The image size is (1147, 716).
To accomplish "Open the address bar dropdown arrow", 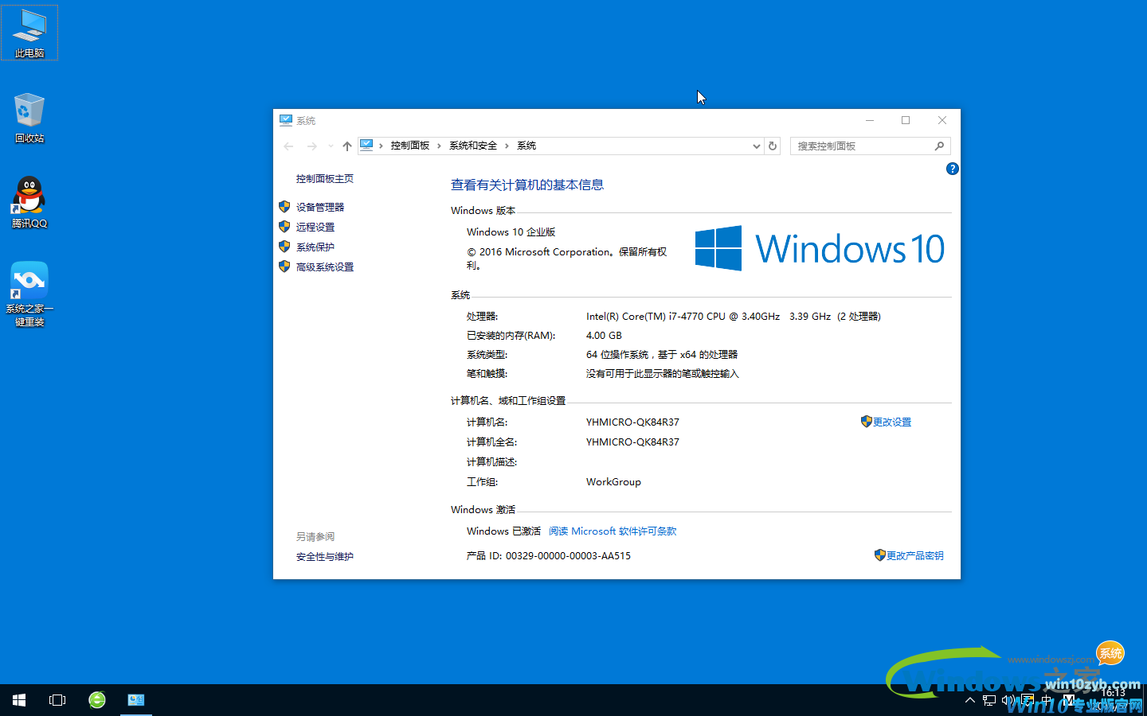I will coord(756,146).
